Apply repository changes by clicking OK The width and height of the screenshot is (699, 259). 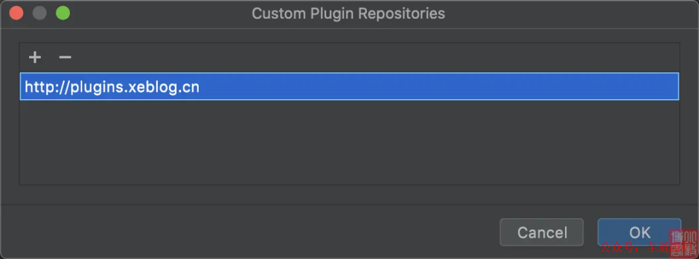639,232
